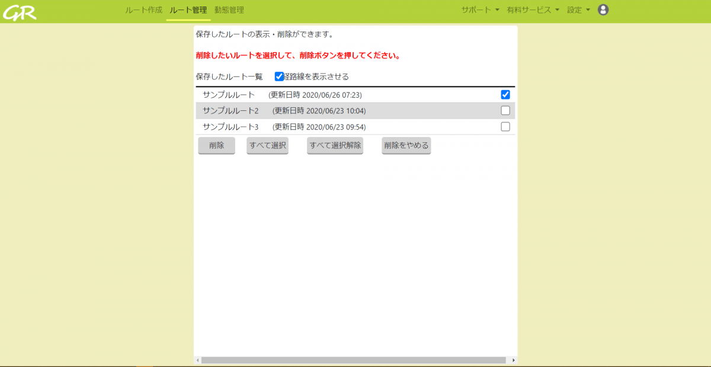
Task: Check the checkbox for サンプルルート2
Action: pyautogui.click(x=505, y=110)
